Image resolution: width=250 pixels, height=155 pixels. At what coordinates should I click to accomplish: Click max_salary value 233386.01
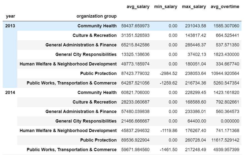coord(196,112)
